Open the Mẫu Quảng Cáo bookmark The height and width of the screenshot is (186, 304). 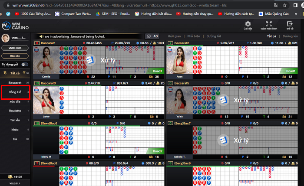(x=274, y=14)
